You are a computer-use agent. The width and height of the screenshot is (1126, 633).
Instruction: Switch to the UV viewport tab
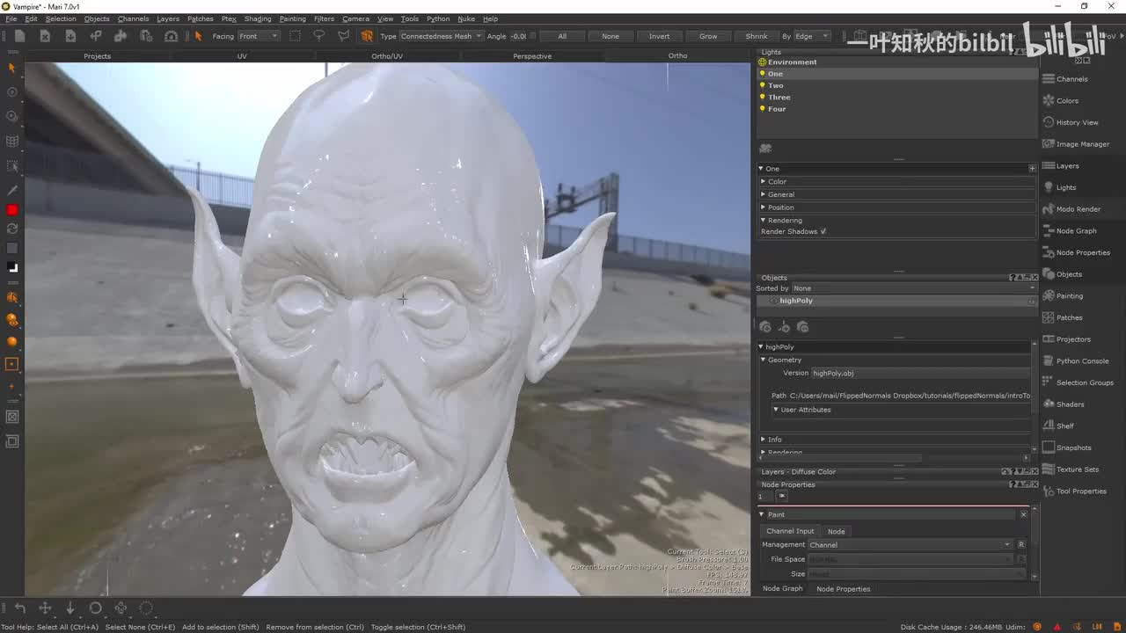tap(242, 56)
